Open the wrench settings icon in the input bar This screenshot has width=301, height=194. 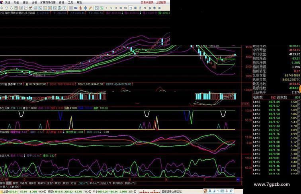point(231,191)
